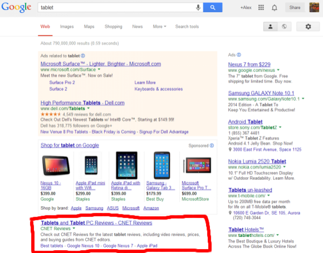Click the blue search magnifier button
323x253 pixels.
pyautogui.click(x=213, y=8)
